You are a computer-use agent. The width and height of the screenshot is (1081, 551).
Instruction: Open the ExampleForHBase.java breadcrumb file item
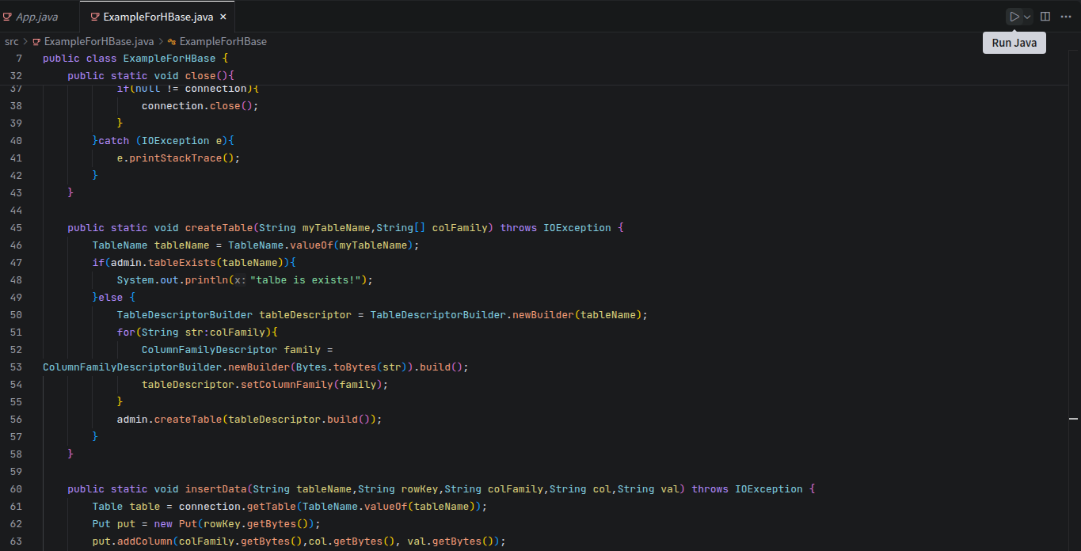pos(93,41)
